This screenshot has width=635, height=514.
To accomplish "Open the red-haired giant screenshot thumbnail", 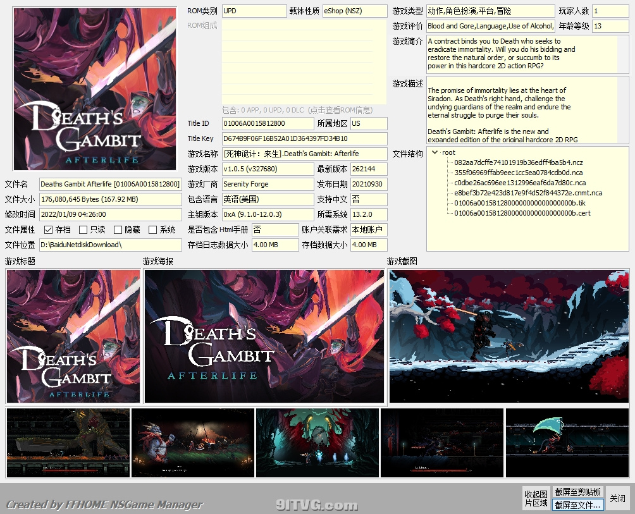I will [193, 443].
